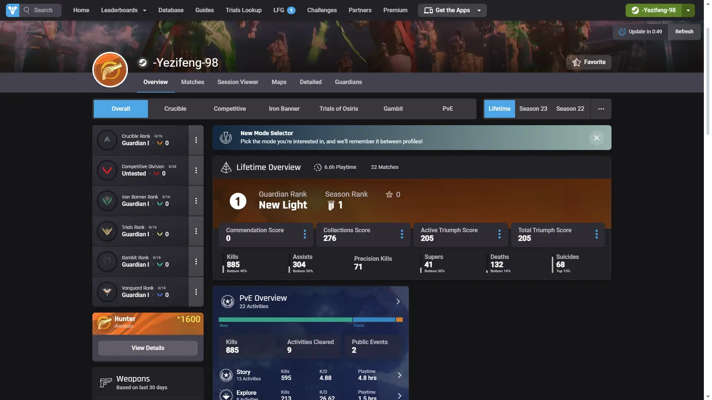Click the Steam icon in account button
Image resolution: width=712 pixels, height=400 pixels.
(x=635, y=10)
